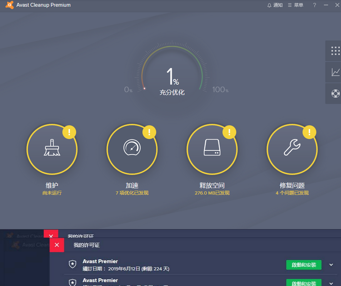Open the Free Up Space disk circle
Viewport: 341px width, 286px height.
click(212, 150)
